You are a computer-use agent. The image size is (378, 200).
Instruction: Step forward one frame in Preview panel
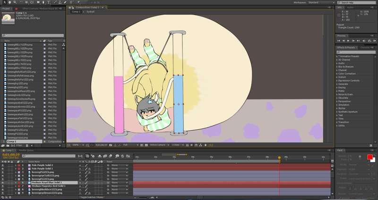[x=353, y=41]
